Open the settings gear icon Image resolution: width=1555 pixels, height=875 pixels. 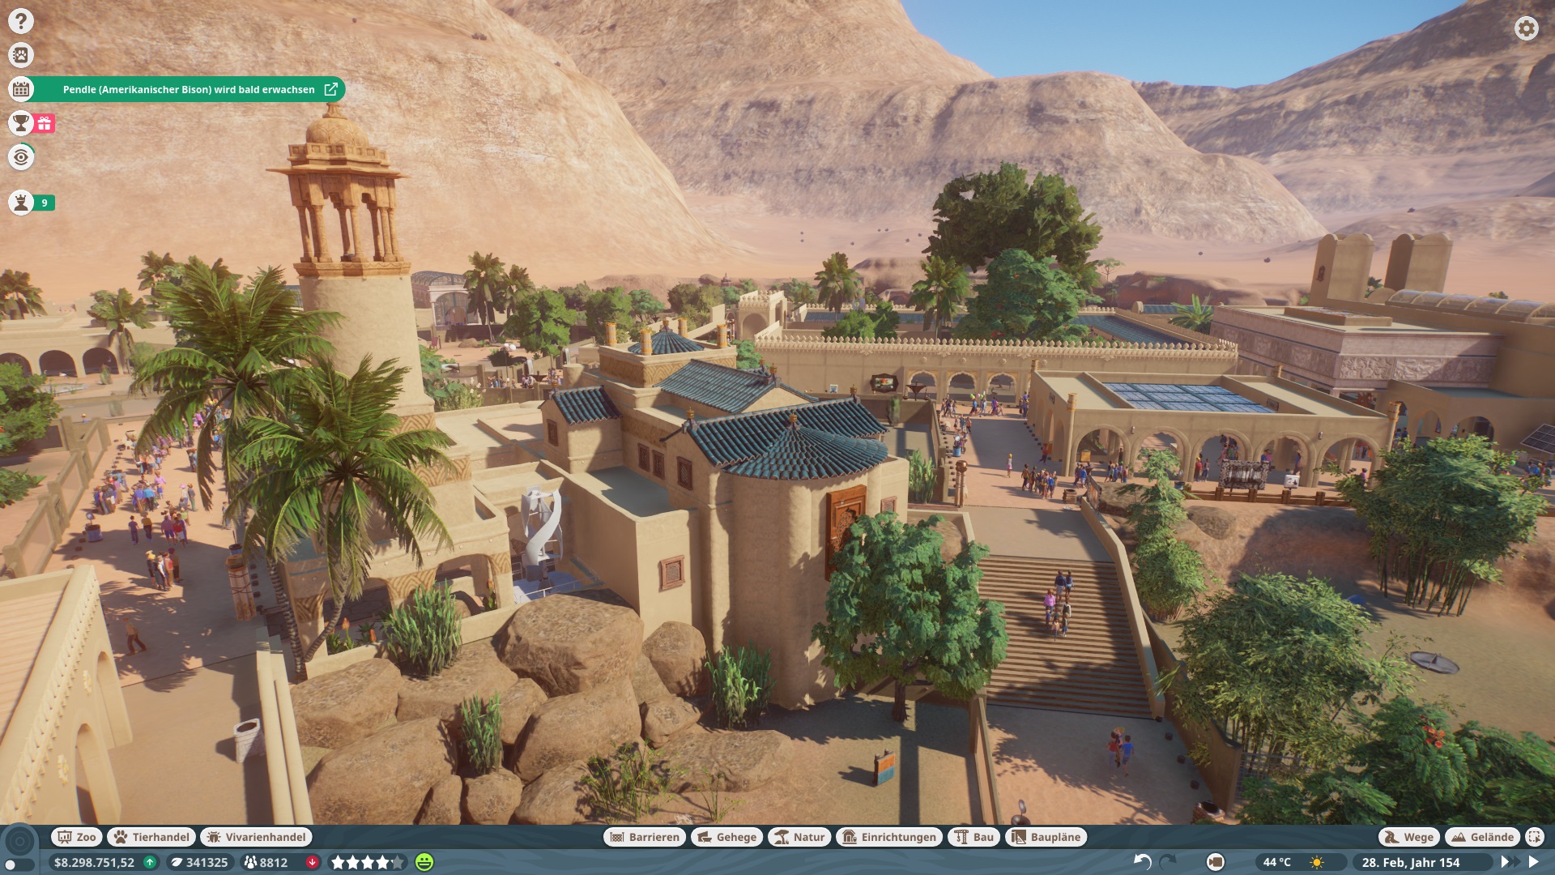coord(1526,28)
